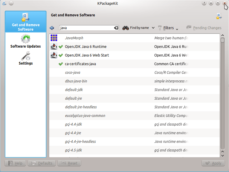Click the Apply button

pos(213,163)
